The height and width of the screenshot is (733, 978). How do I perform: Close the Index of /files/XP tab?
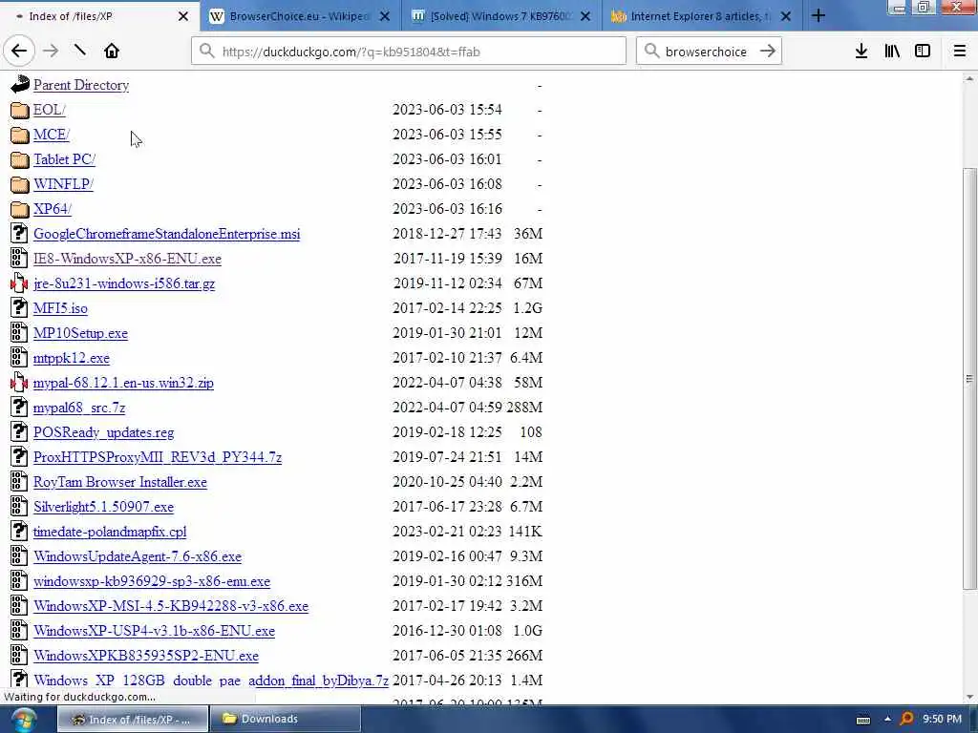pos(182,16)
